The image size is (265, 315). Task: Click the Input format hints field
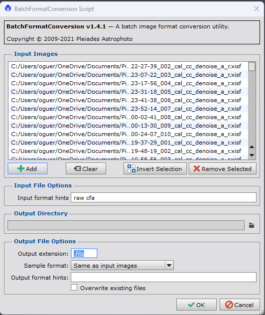(163, 197)
